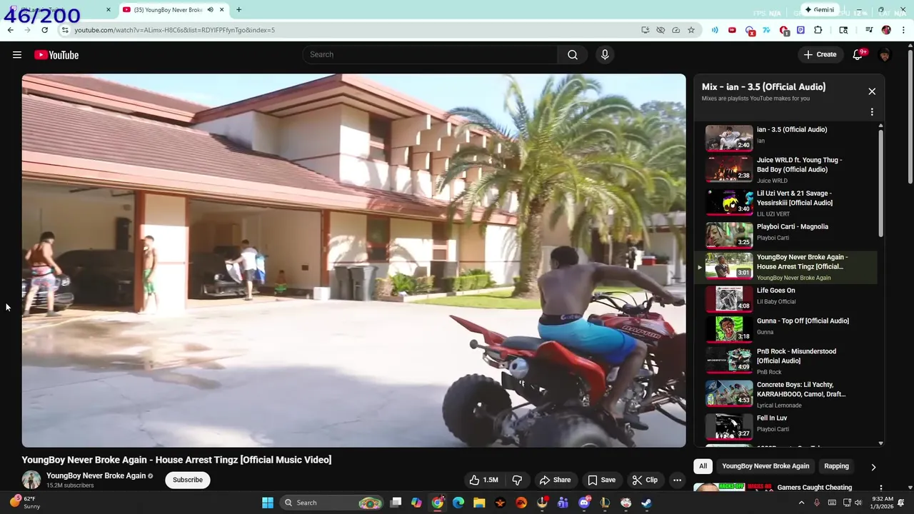914x514 pixels.
Task: Open a new browser tab
Action: point(238,10)
